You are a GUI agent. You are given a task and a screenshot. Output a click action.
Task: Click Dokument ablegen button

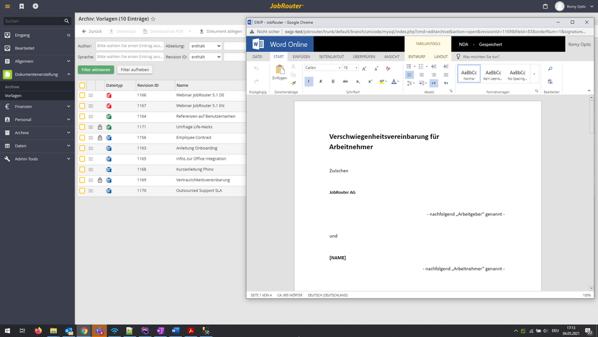coord(221,31)
